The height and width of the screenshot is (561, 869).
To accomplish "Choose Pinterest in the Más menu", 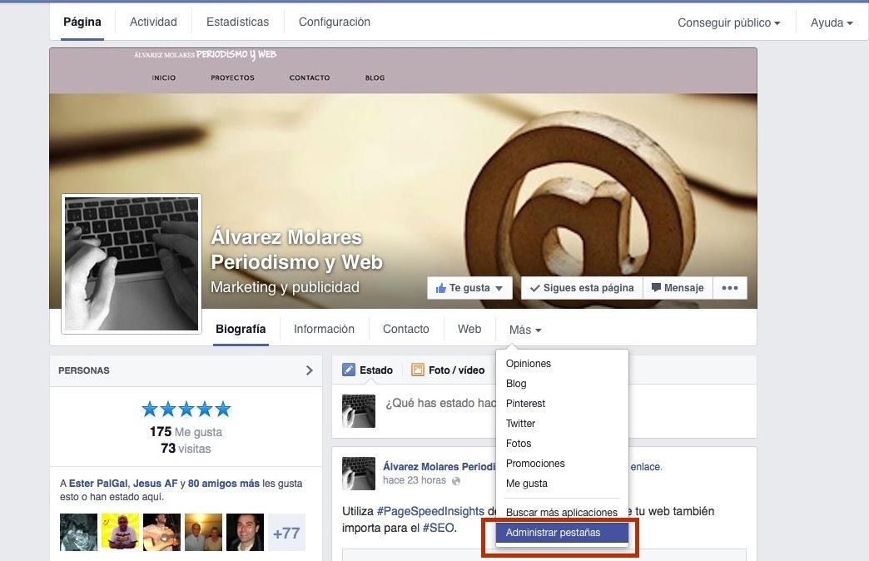I will 525,404.
